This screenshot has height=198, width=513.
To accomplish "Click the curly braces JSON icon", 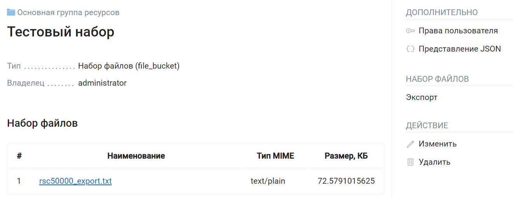I will pyautogui.click(x=410, y=49).
